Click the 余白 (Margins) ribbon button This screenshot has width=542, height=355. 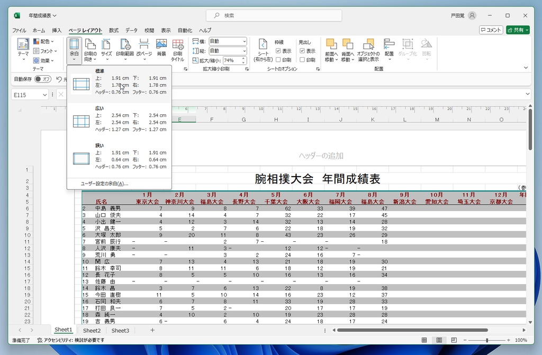coord(74,50)
